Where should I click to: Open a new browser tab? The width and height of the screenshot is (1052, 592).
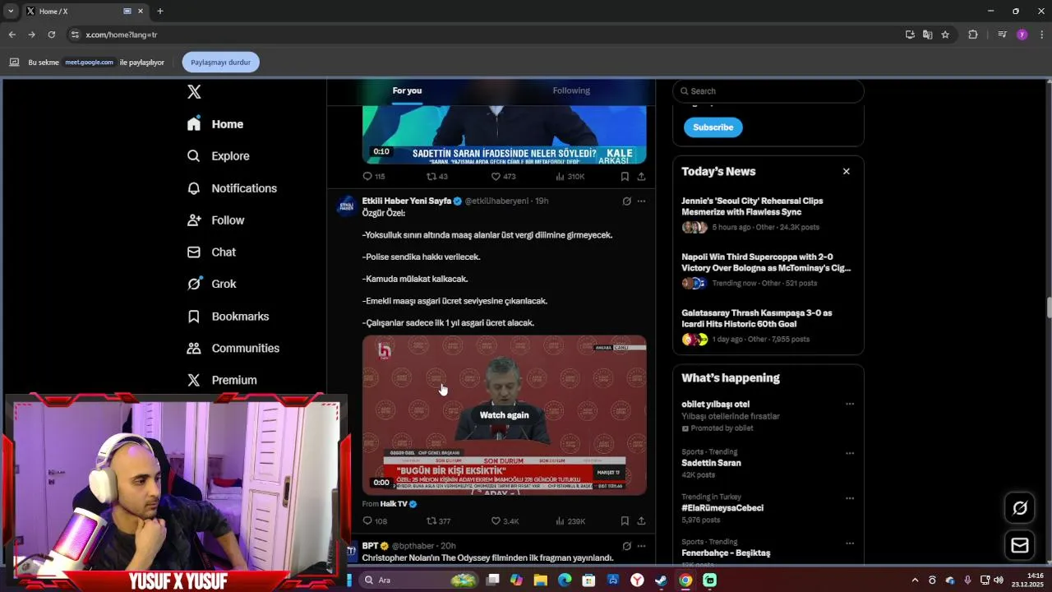click(x=160, y=12)
